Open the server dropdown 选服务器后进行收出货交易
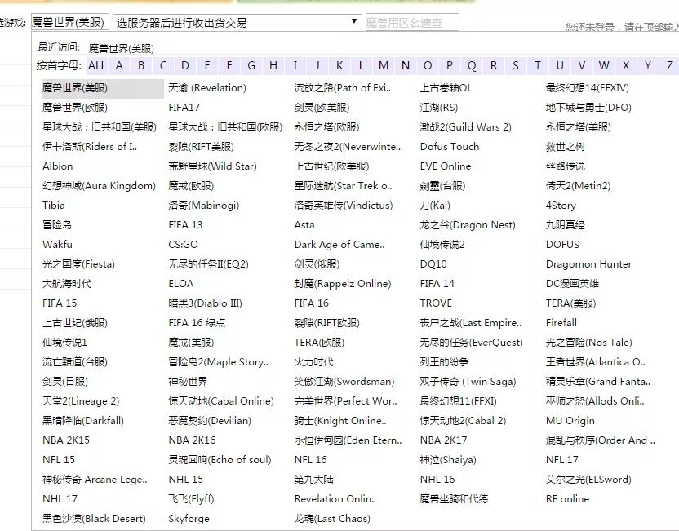 [237, 22]
